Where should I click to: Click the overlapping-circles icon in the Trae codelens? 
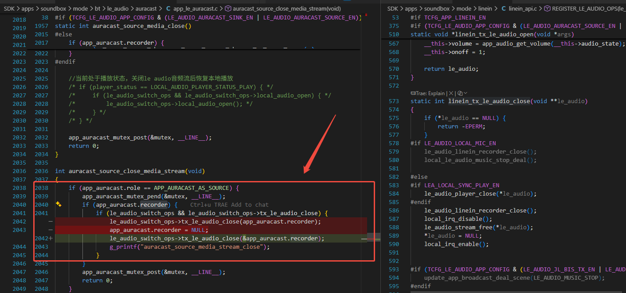[460, 93]
